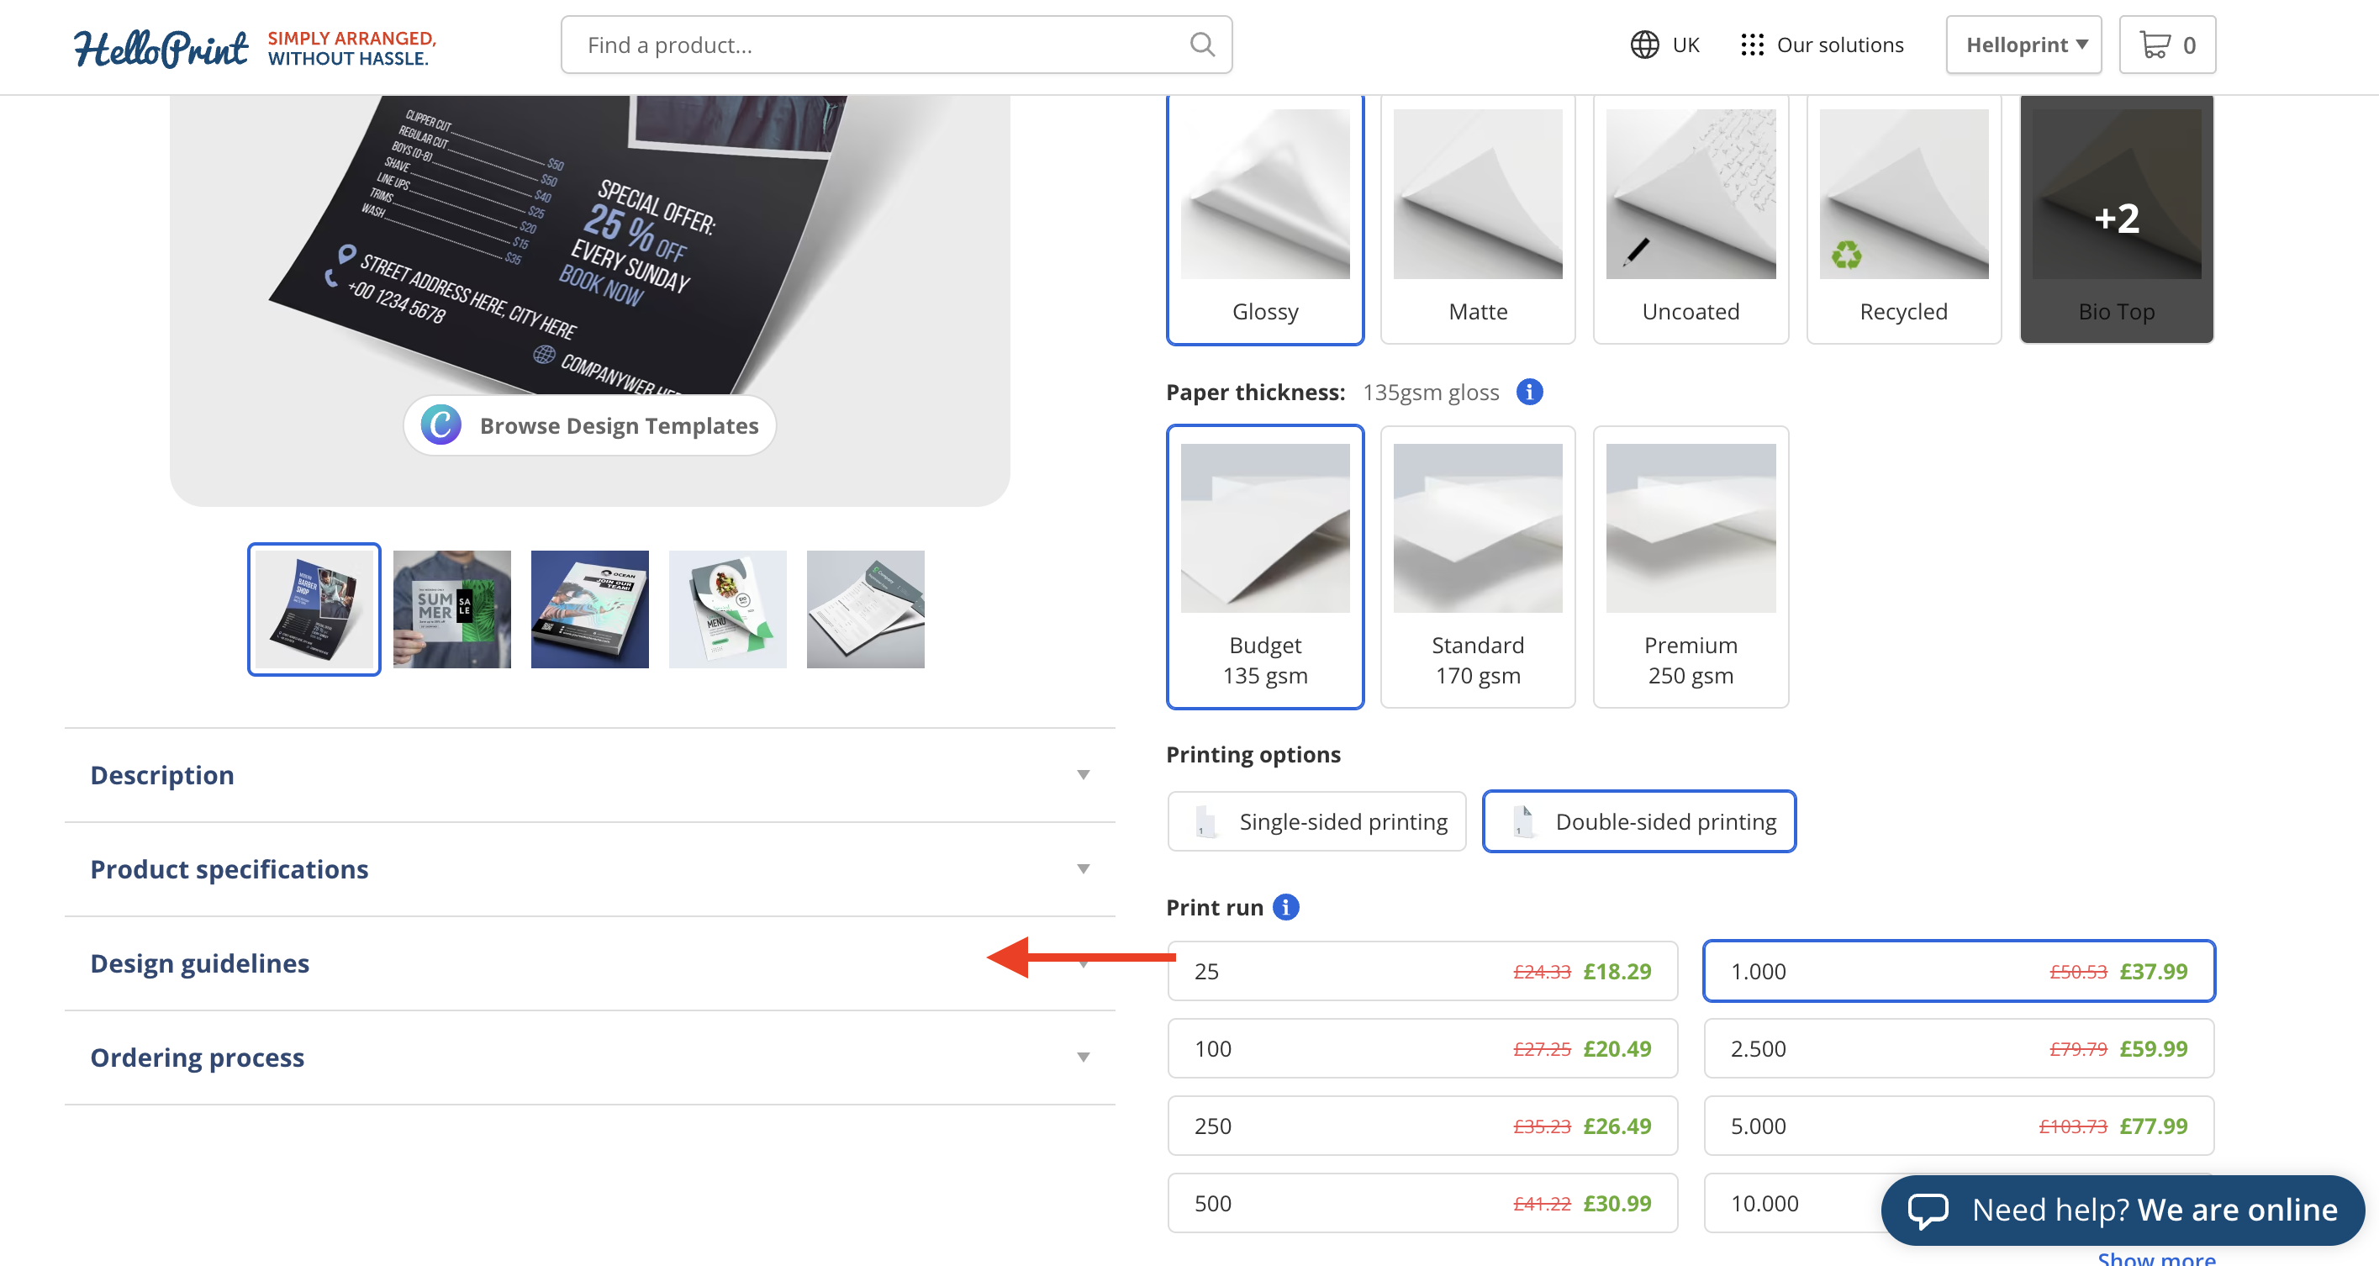Open the Helloprint account dropdown
2379x1266 pixels.
click(x=2023, y=45)
